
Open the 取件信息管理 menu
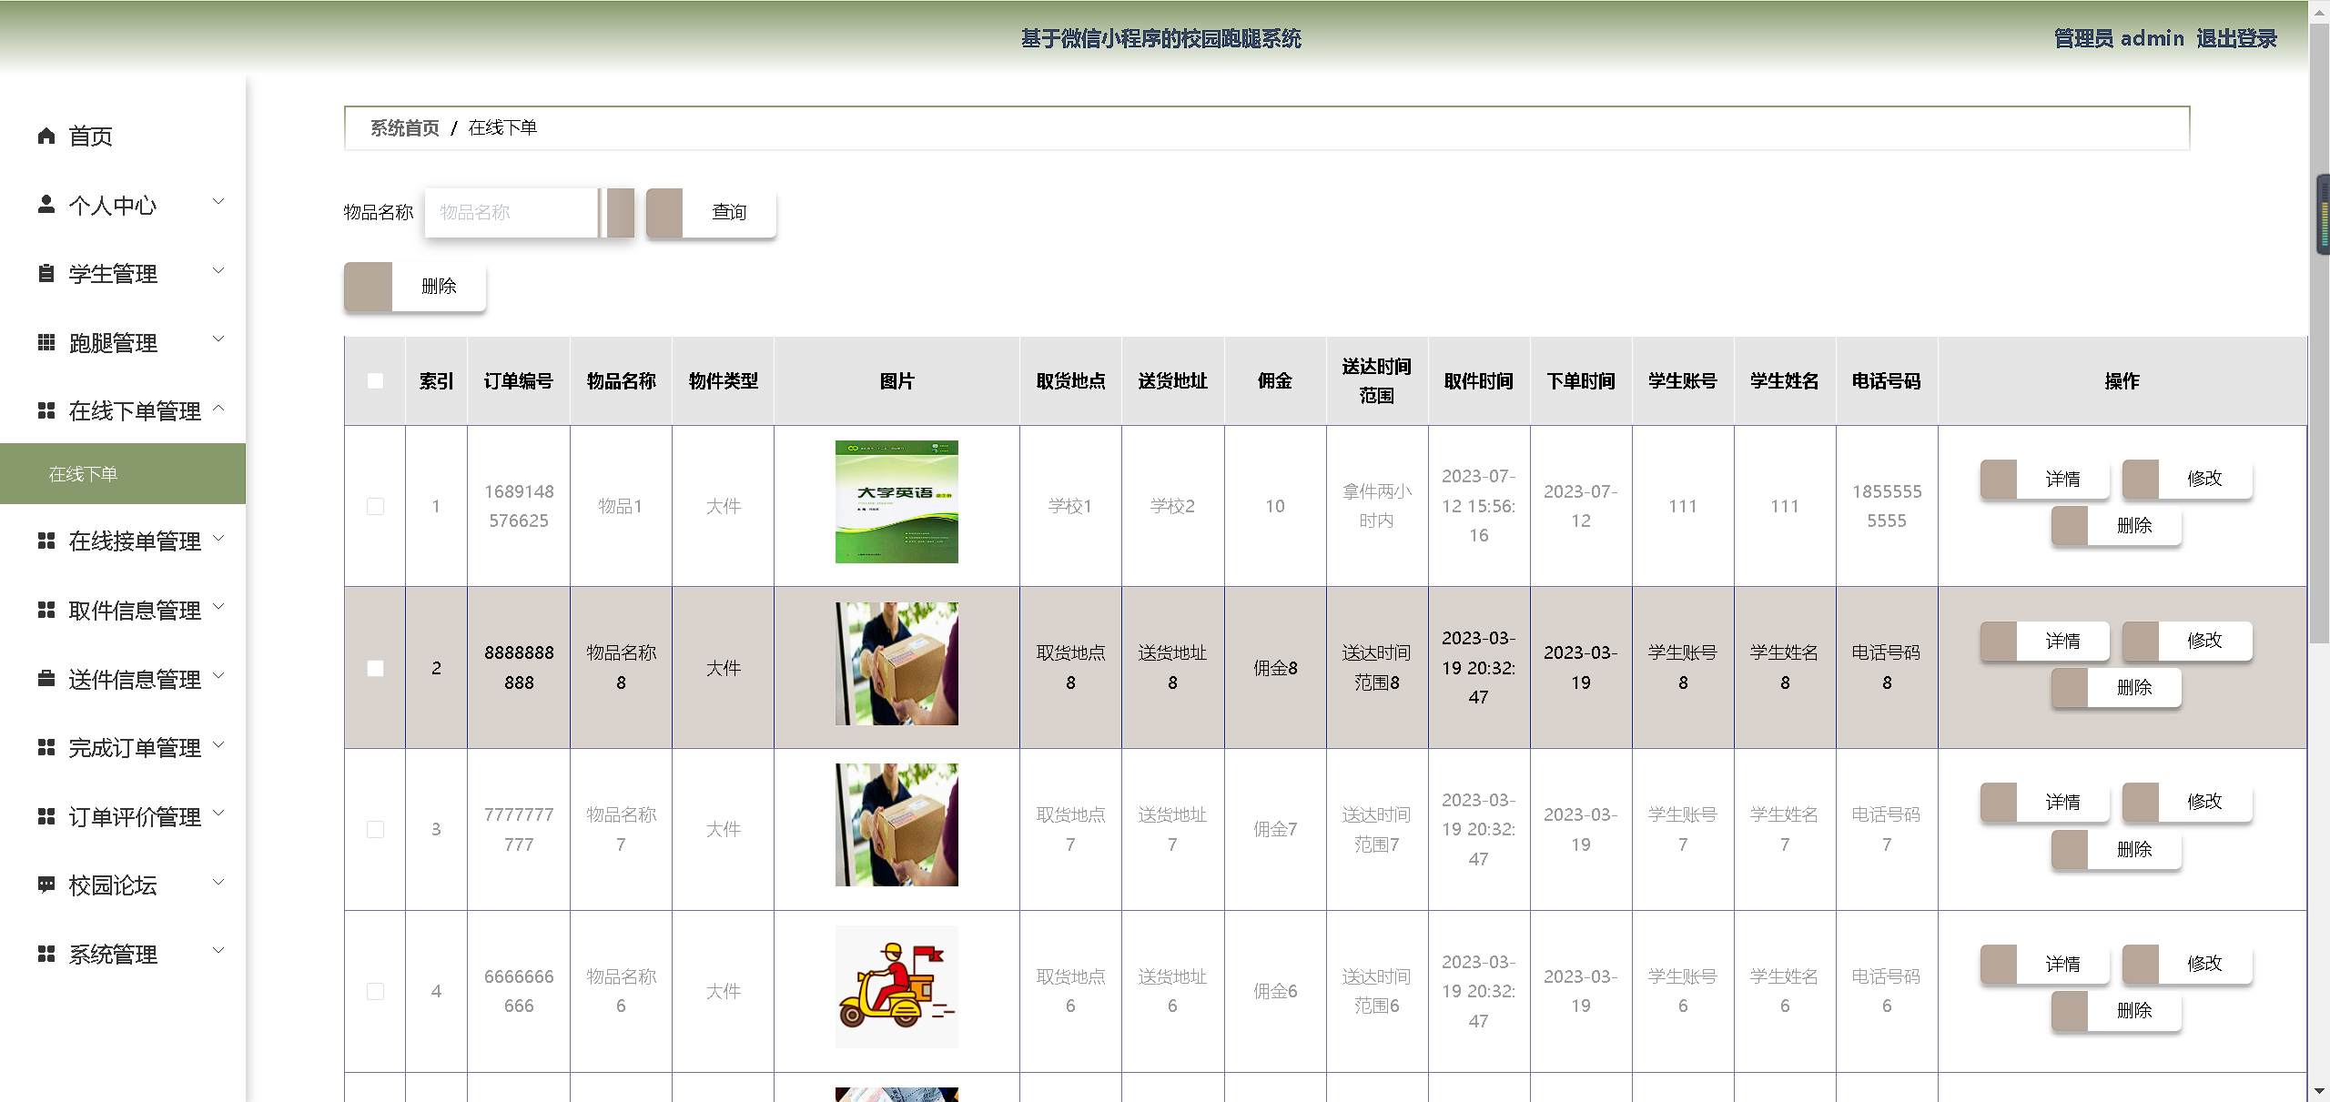(134, 610)
